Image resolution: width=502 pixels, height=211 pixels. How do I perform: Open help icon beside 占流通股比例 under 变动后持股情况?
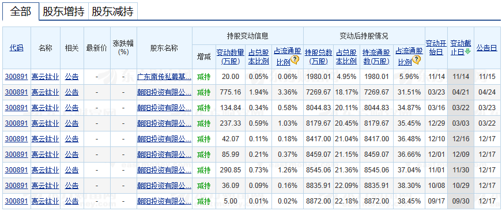tap(416, 60)
